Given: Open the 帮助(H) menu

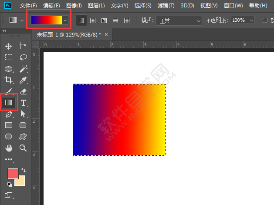Looking at the screenshot, I should click(258, 6).
